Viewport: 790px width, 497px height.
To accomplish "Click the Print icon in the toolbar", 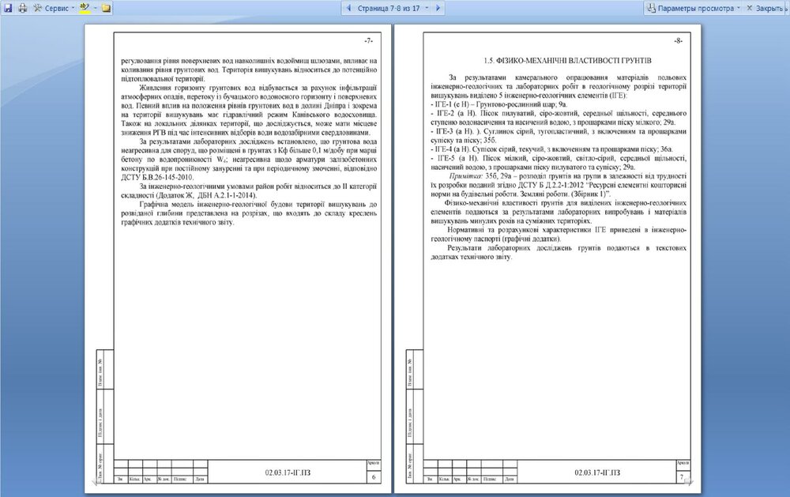I will click(23, 8).
